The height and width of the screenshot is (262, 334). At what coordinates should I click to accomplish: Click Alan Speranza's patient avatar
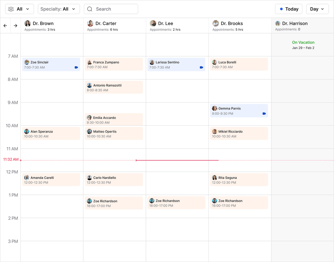click(x=27, y=131)
